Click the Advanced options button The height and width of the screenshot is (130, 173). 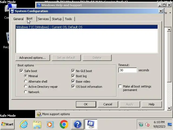click(x=33, y=58)
